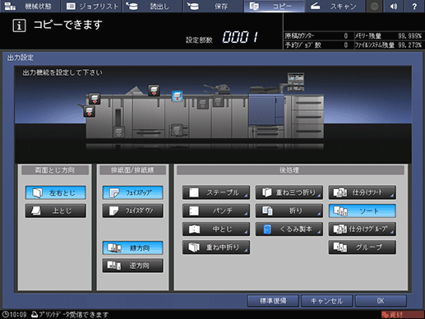Select the top-left output tray icon on finisher
The height and width of the screenshot is (319, 425).
click(x=95, y=99)
